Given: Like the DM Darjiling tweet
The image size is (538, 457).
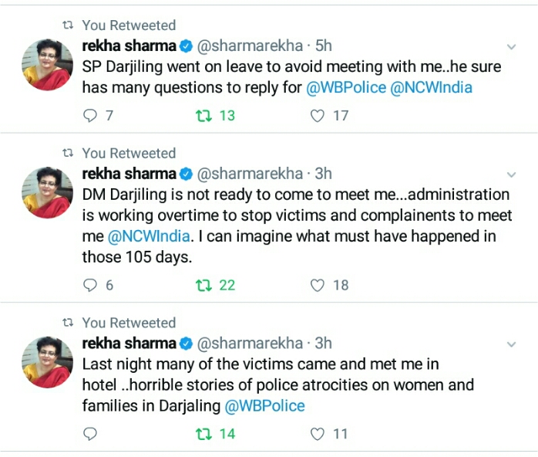Looking at the screenshot, I should (x=318, y=285).
